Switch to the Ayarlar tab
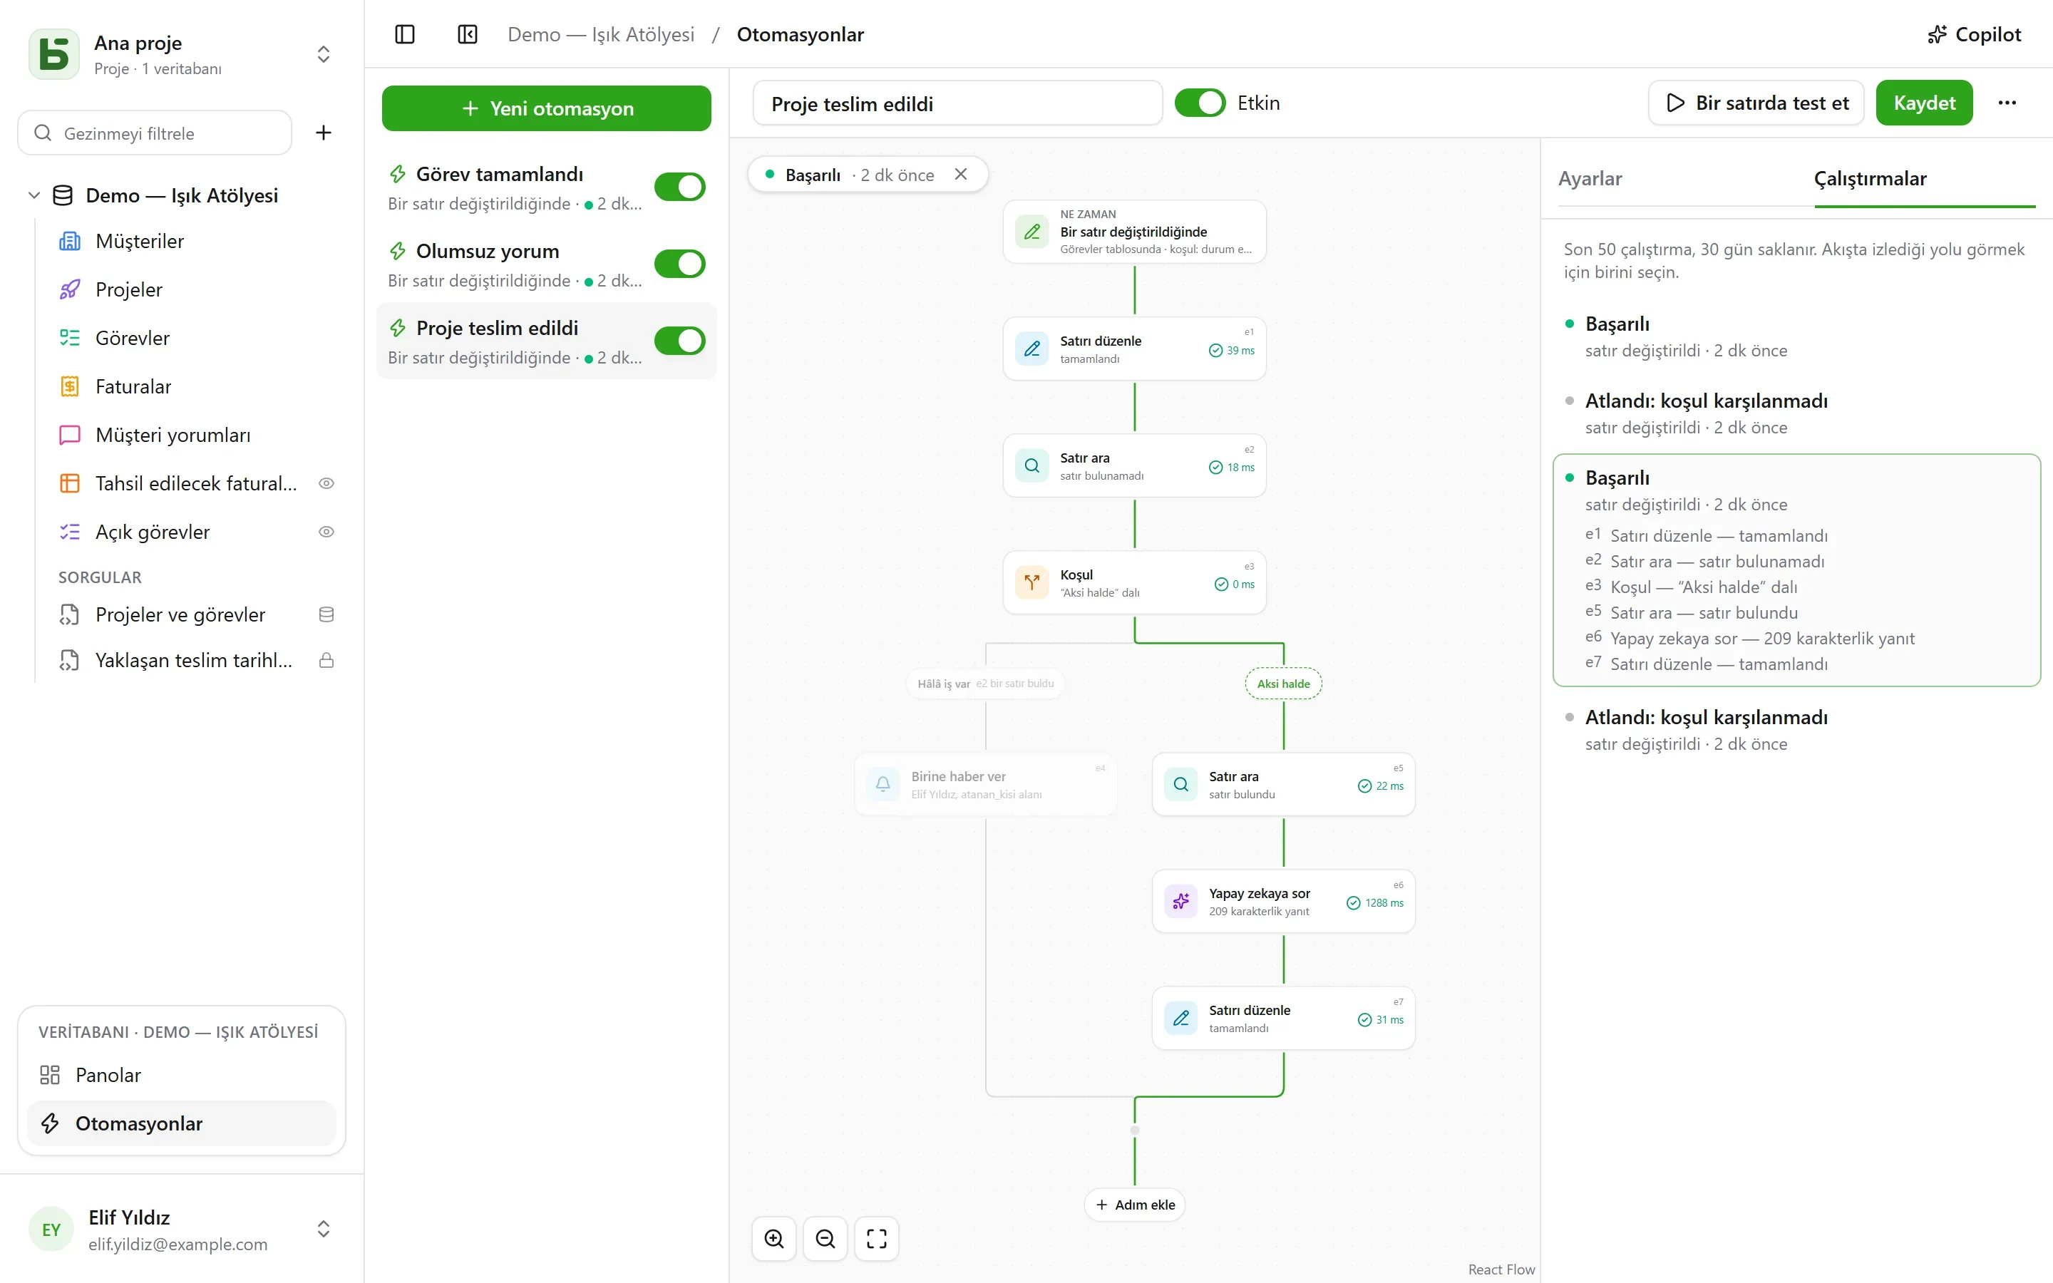The image size is (2053, 1283). point(1590,178)
